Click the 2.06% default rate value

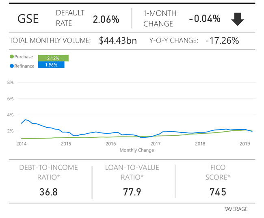tap(106, 19)
